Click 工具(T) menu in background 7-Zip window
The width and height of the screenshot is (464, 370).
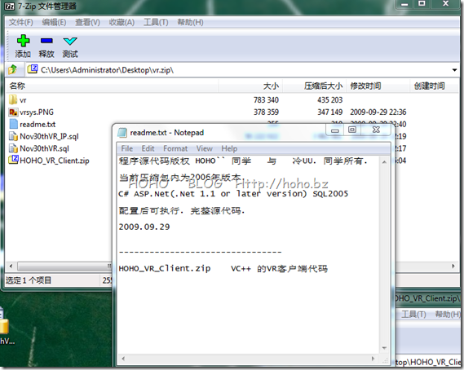(413, 314)
